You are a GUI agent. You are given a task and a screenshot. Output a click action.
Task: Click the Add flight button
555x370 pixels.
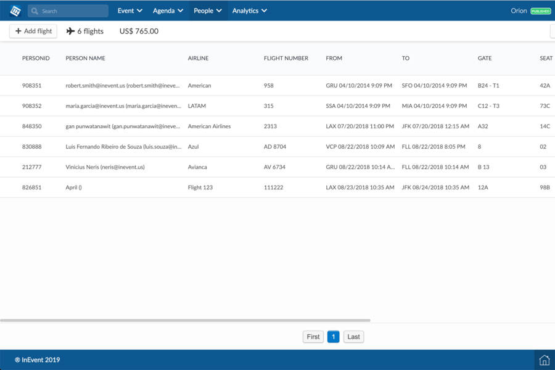[33, 31]
